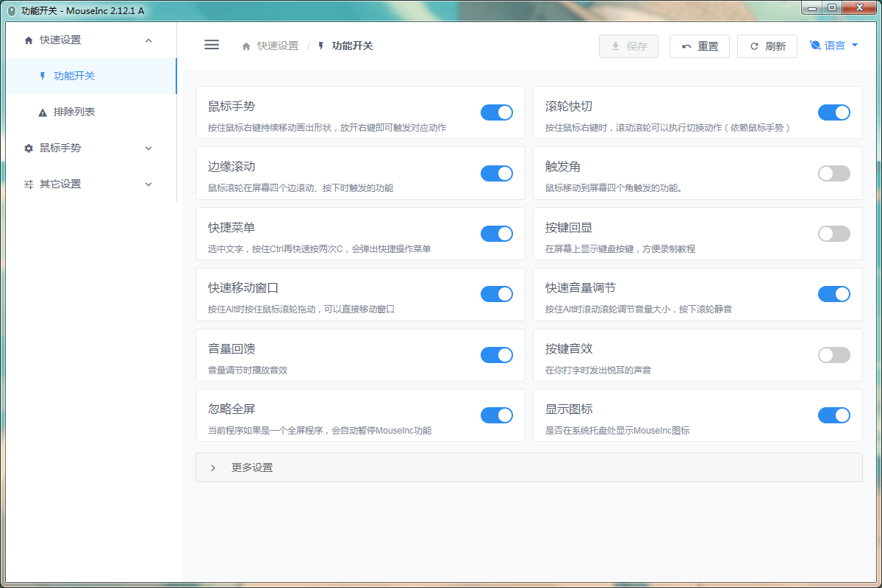The width and height of the screenshot is (882, 588).
Task: Enable the 按键音效 toggle
Action: (833, 355)
